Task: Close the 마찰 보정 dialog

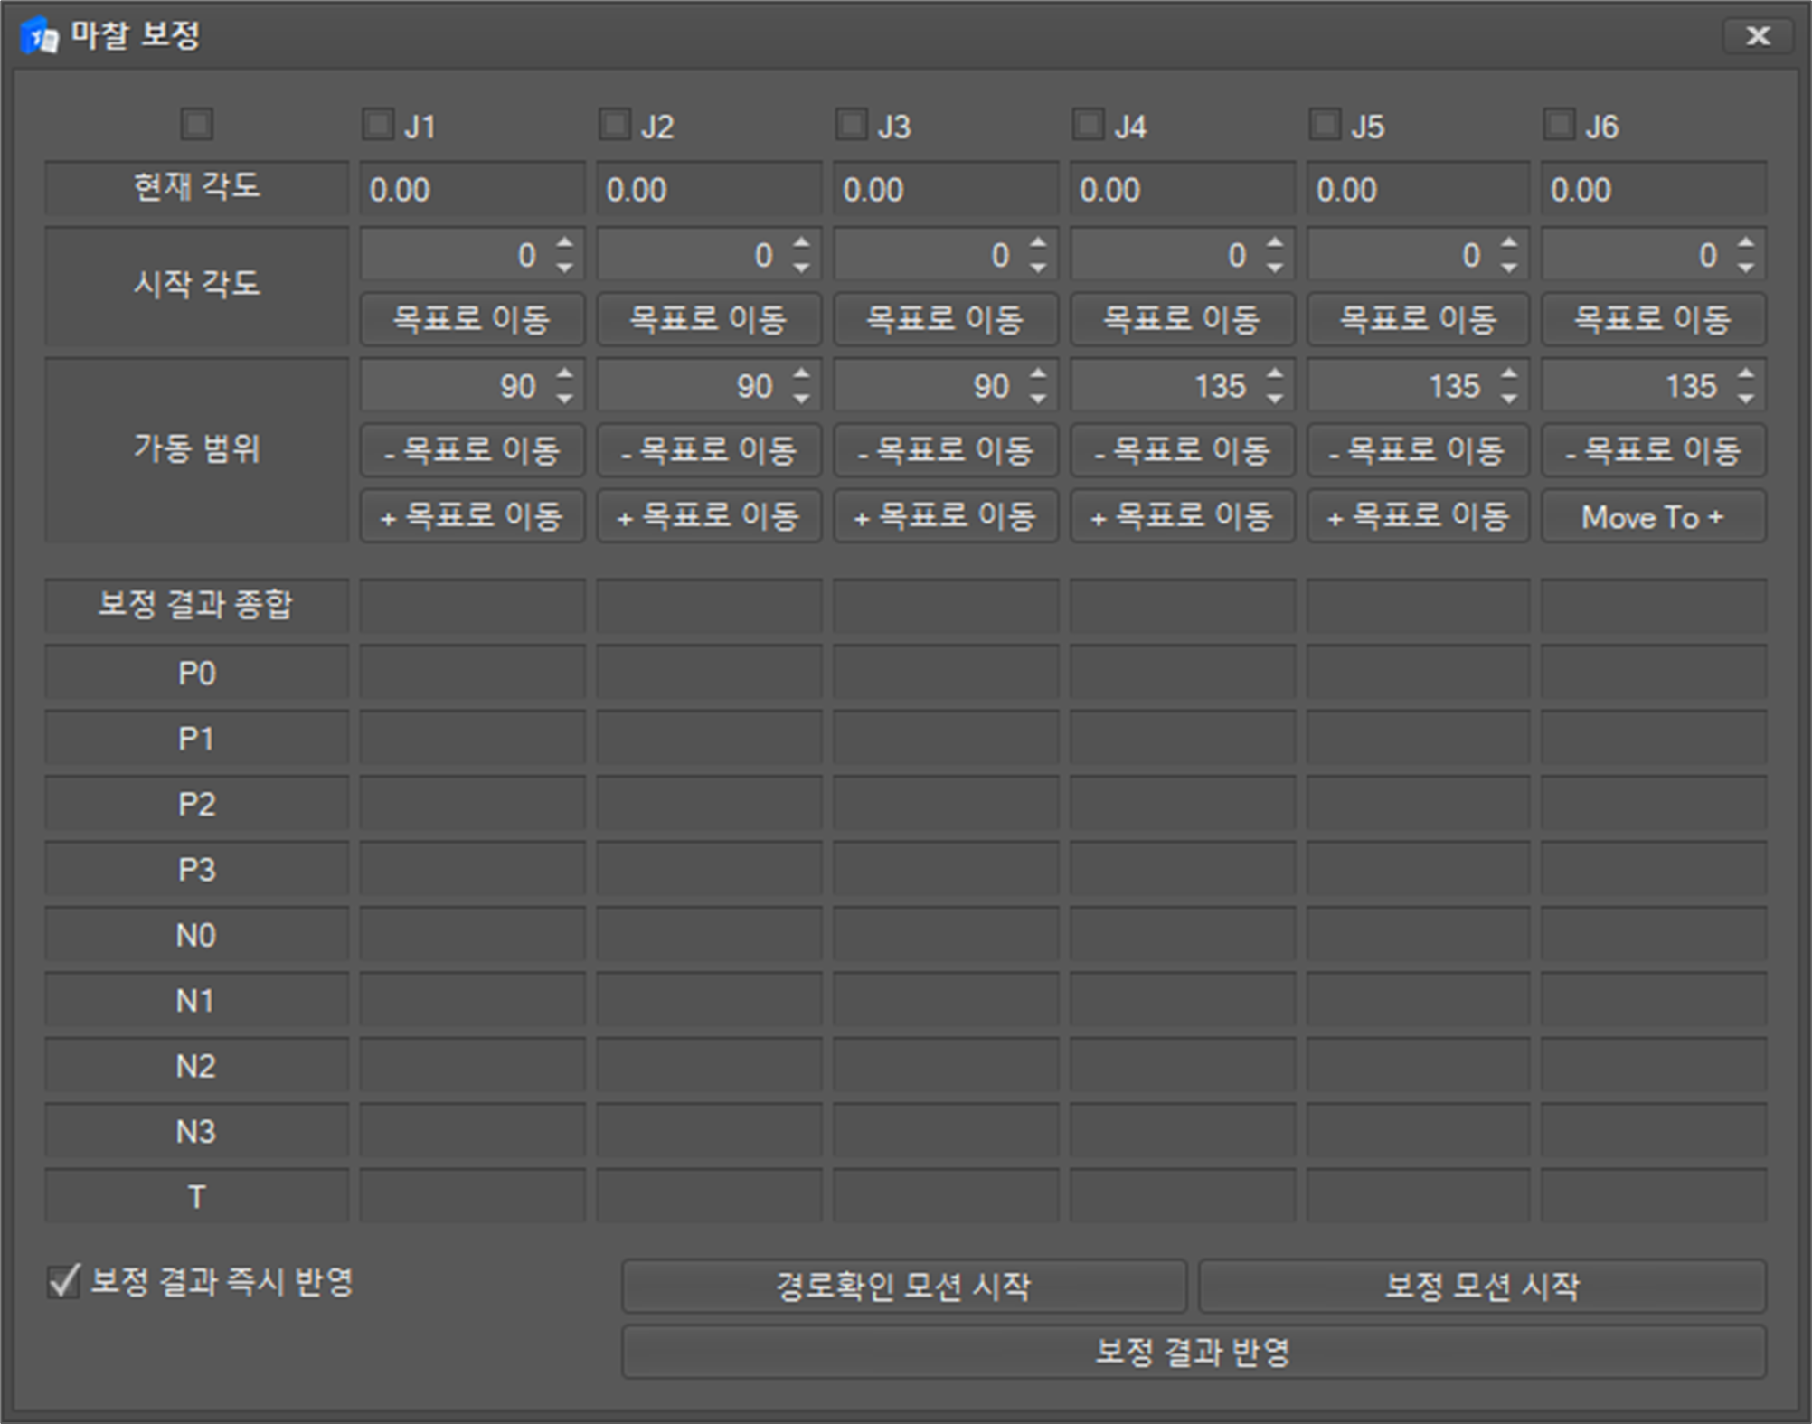Action: coord(1757,36)
